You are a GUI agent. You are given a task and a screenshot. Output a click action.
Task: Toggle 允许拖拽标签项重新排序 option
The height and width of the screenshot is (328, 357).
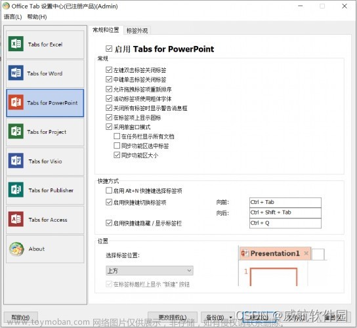coord(109,89)
